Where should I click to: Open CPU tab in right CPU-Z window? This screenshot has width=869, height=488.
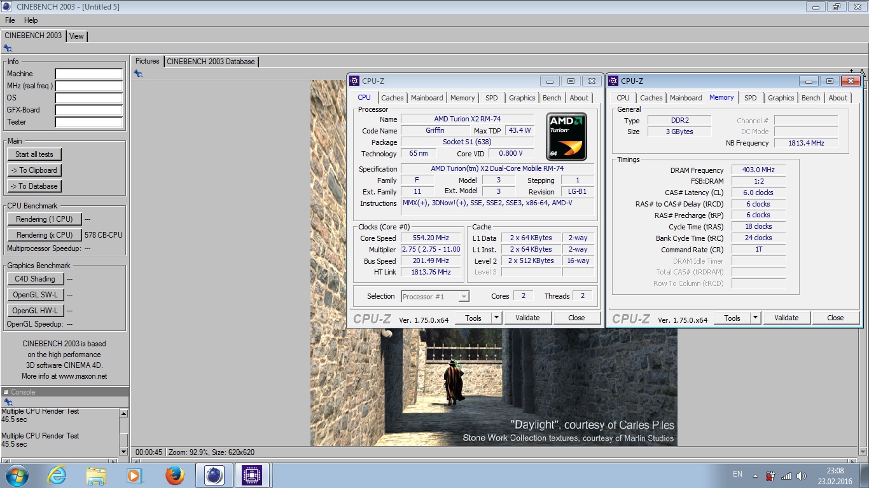tap(623, 98)
